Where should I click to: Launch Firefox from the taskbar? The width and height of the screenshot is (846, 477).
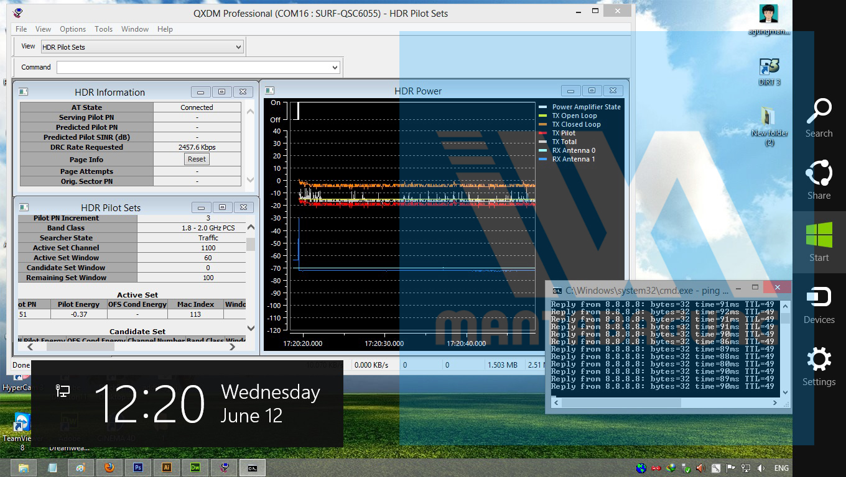coord(109,468)
